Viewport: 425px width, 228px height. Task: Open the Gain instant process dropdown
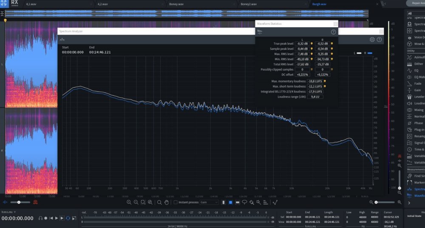coord(209,202)
